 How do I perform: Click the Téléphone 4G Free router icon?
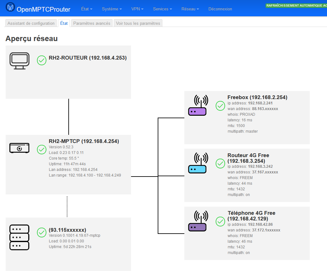point(197,221)
